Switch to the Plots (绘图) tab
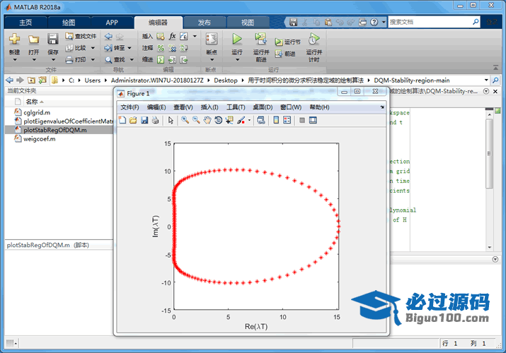Screen dimensions: 506x353 69,23
